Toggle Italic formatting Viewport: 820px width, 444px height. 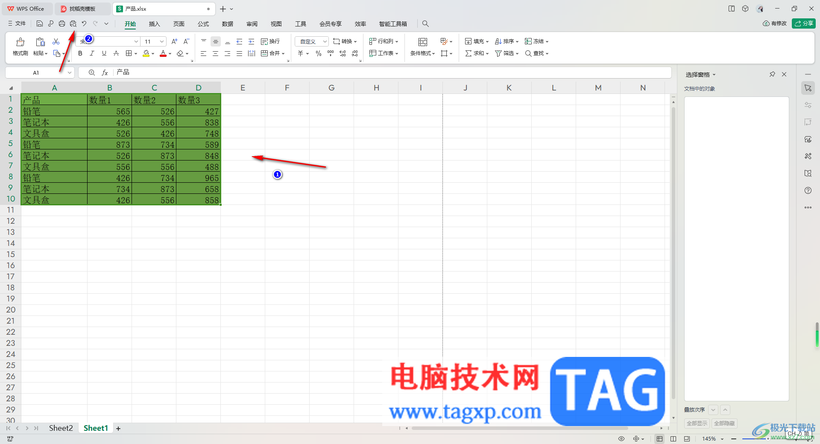pos(92,53)
